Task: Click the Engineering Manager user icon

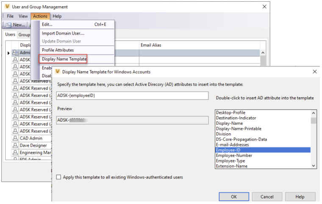Action: [x=15, y=152]
